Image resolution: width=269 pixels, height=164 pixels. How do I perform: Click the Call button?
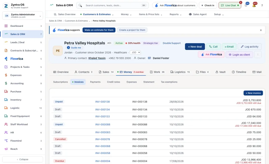213,47
